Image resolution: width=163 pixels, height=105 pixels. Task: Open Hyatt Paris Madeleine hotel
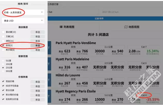pos(72,59)
